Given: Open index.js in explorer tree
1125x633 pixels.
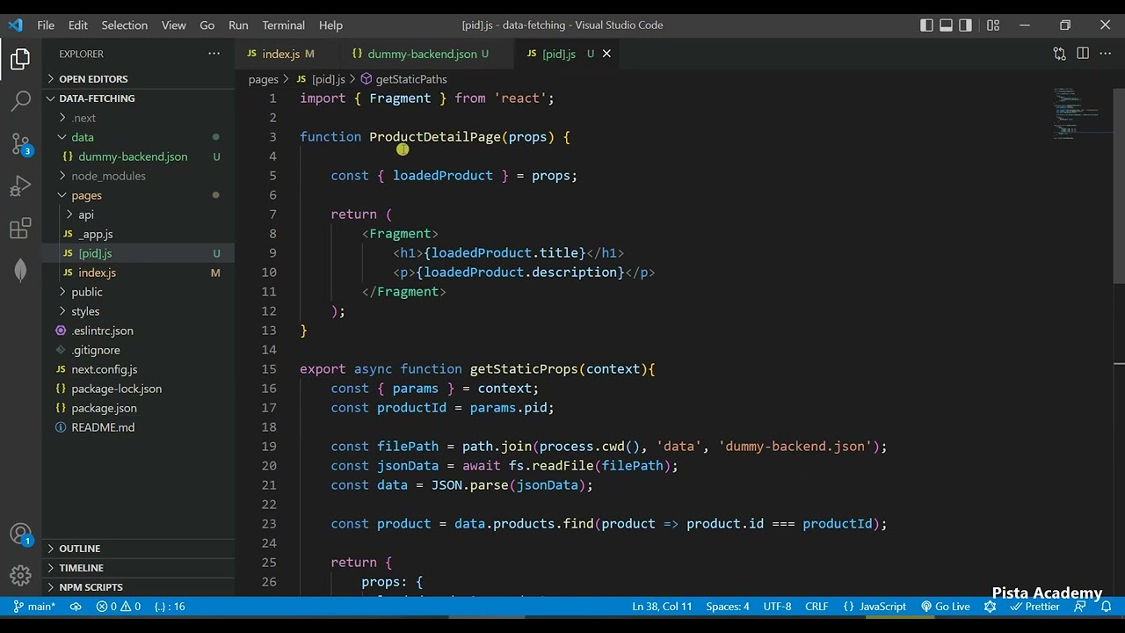Looking at the screenshot, I should coord(138,273).
